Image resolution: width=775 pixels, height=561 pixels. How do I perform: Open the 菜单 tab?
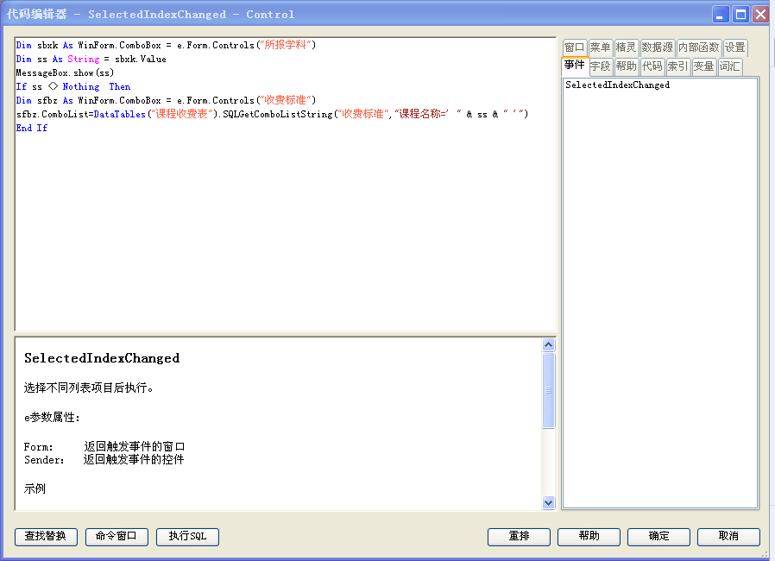(600, 48)
